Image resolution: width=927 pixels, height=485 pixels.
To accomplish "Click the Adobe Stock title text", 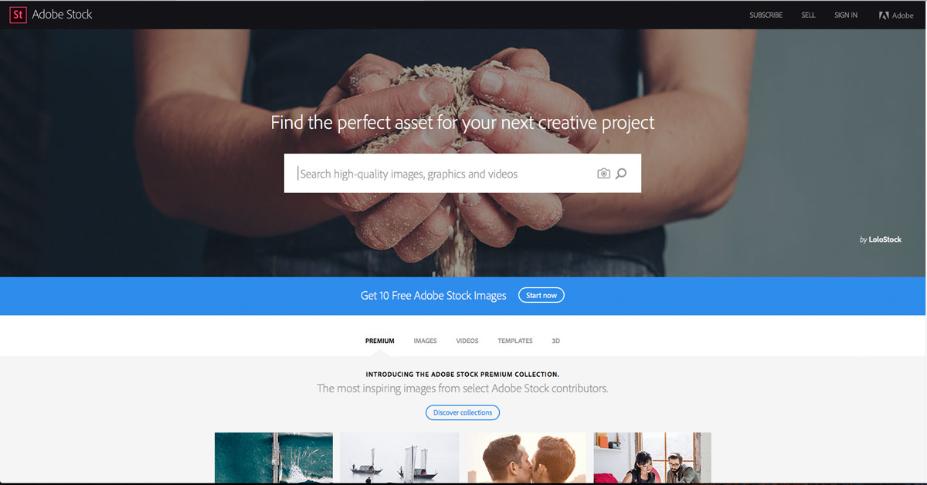I will click(63, 15).
